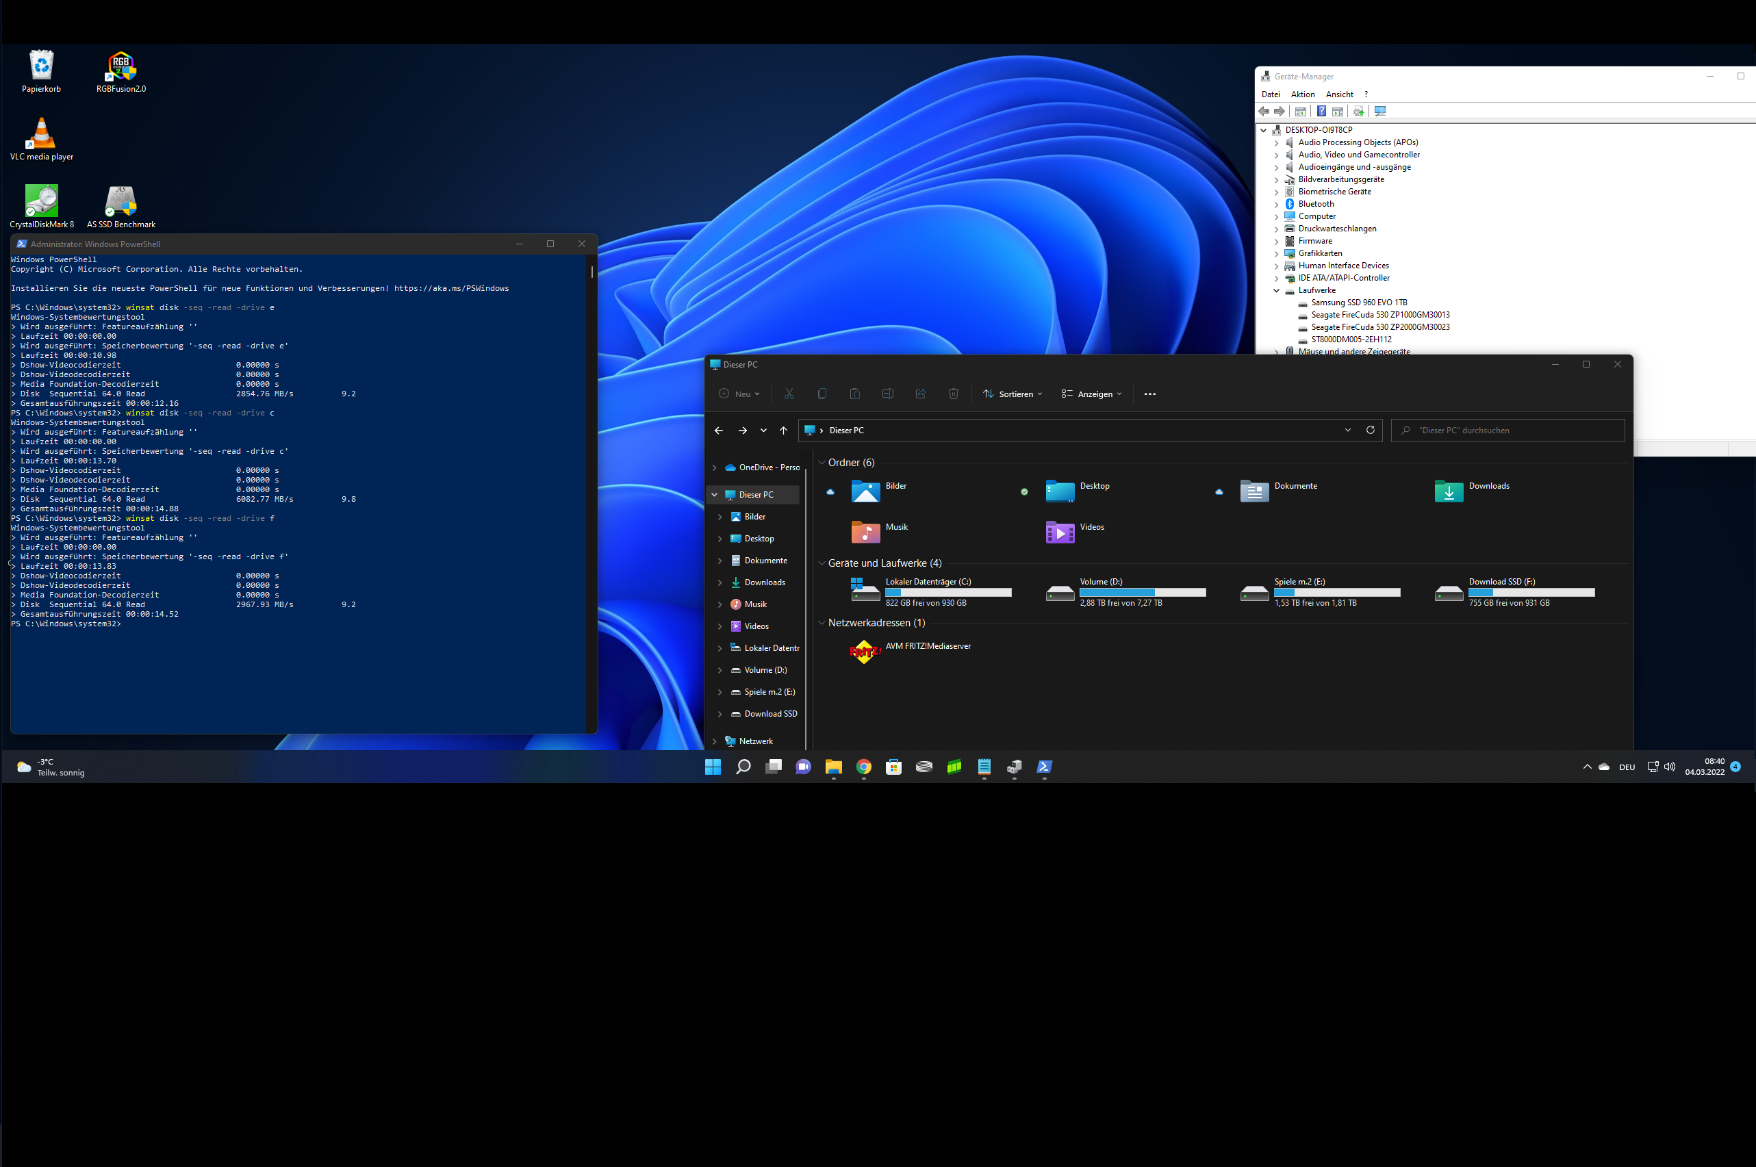Open CrystalDiskMark 8 desktop icon
Screen dimensions: 1756x1167
[x=42, y=202]
